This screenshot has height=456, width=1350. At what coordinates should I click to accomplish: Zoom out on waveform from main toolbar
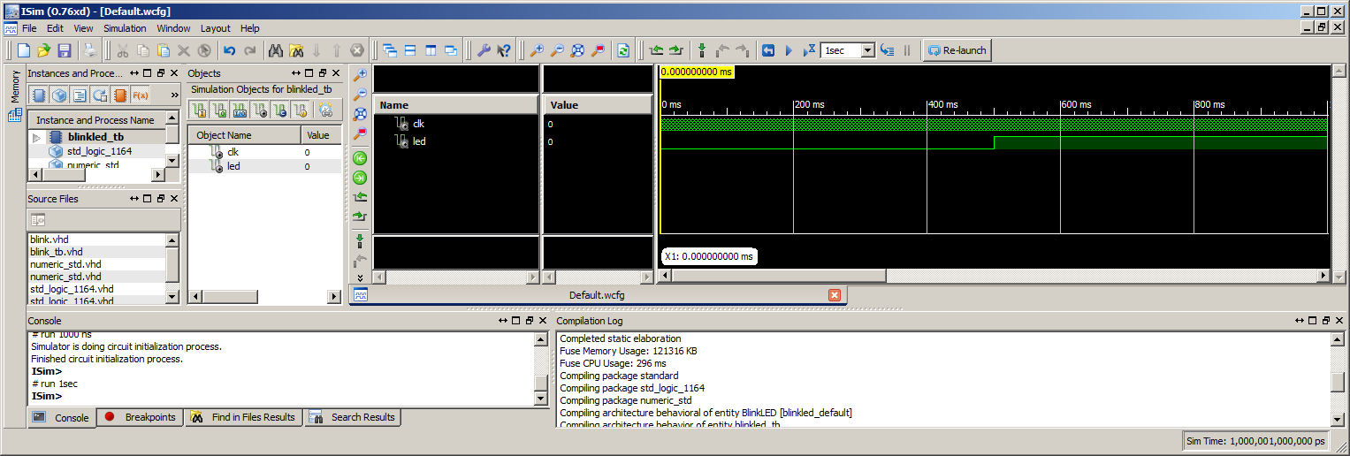tap(557, 50)
